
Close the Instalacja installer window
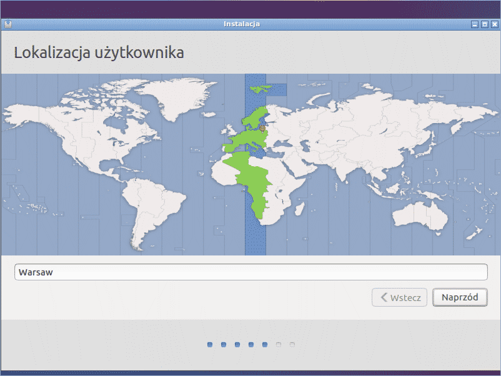[x=494, y=24]
